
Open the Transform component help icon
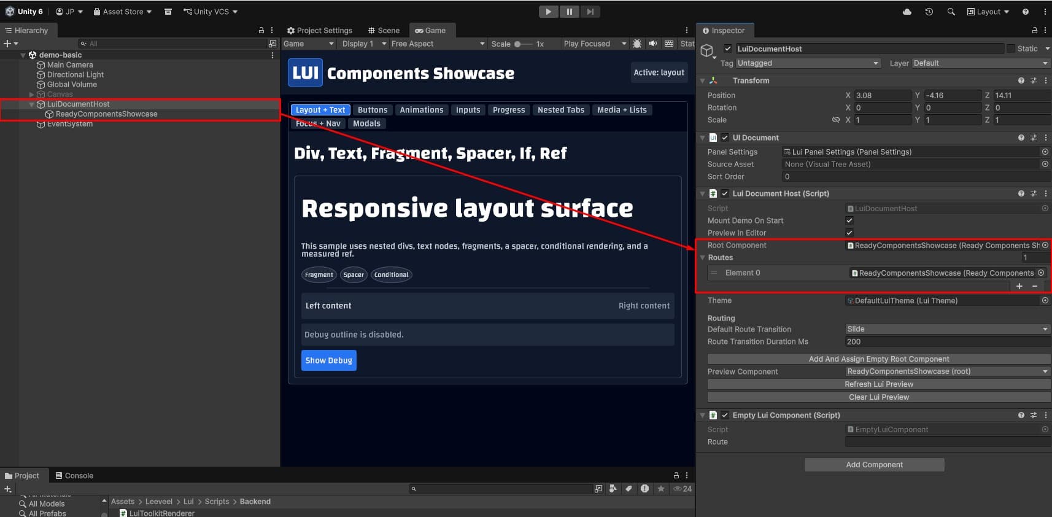(1021, 80)
